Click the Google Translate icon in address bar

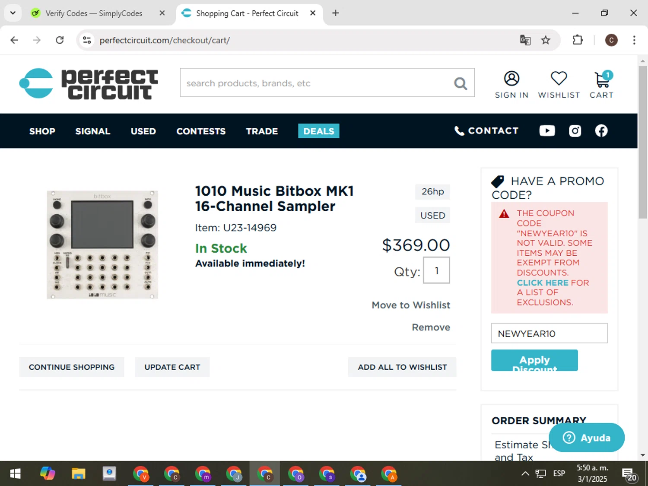(x=525, y=40)
